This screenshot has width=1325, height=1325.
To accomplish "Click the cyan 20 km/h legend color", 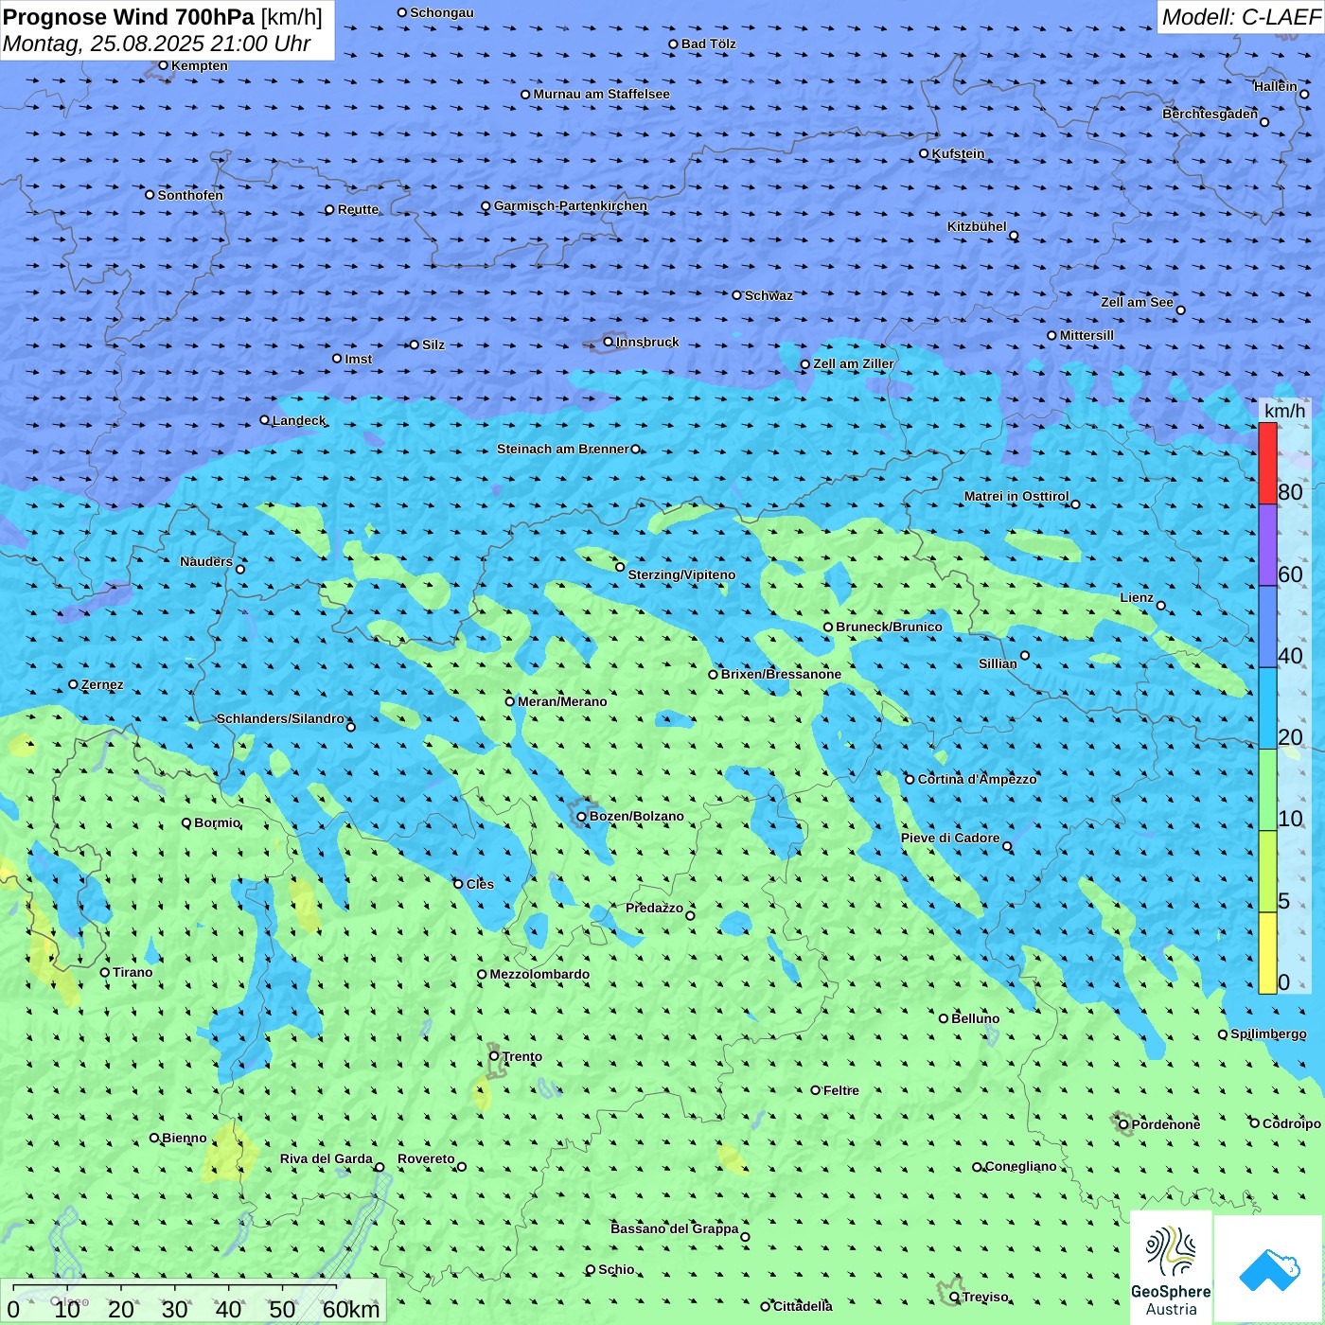I will pos(1267,709).
